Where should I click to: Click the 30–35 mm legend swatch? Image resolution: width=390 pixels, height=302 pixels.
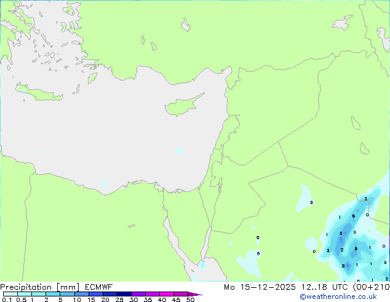[138, 294]
